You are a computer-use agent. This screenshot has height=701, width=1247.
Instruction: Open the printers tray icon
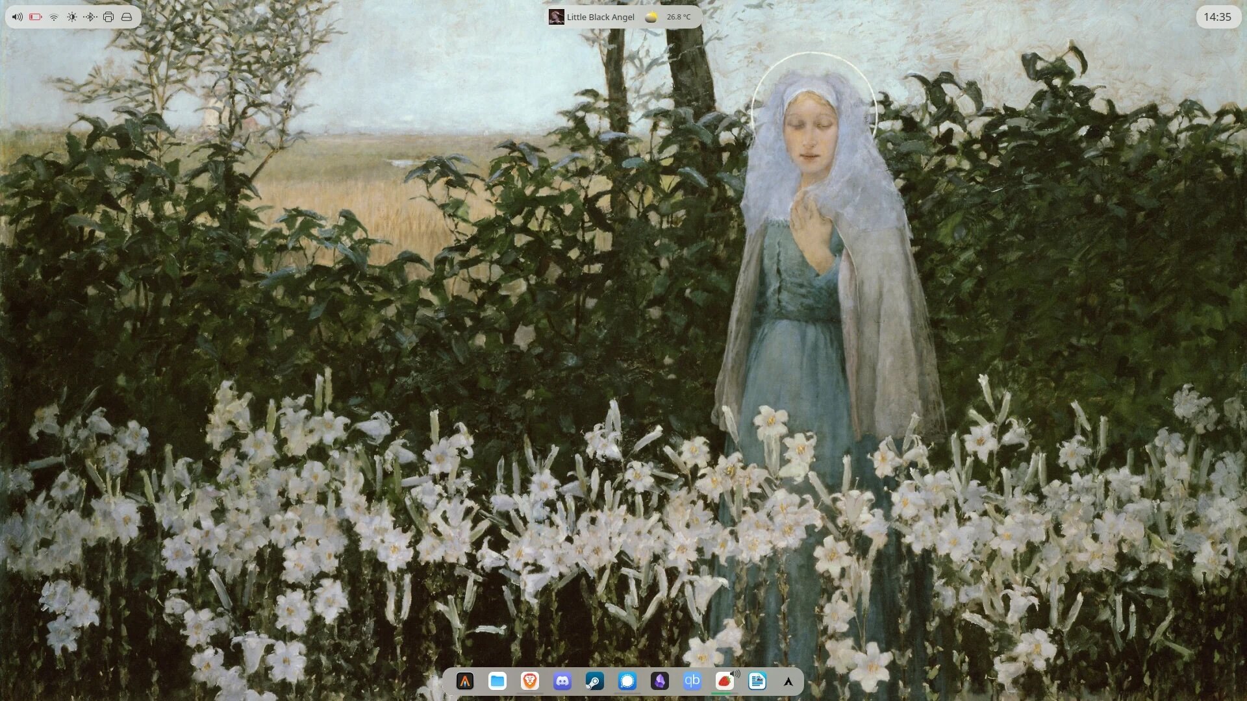[108, 17]
